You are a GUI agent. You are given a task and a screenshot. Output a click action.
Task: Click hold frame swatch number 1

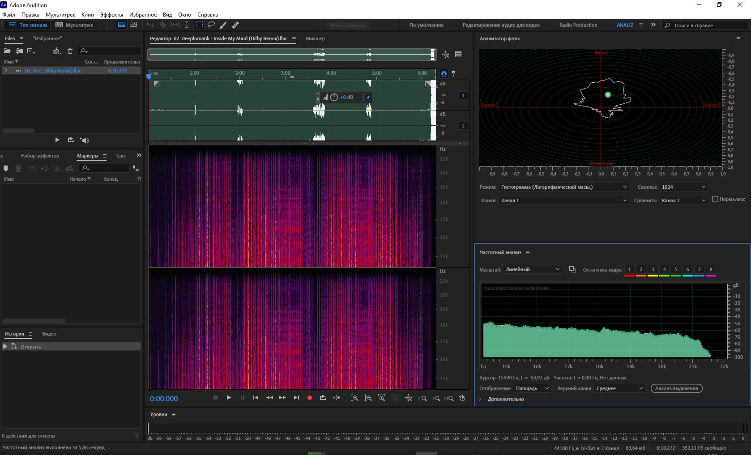(x=629, y=270)
